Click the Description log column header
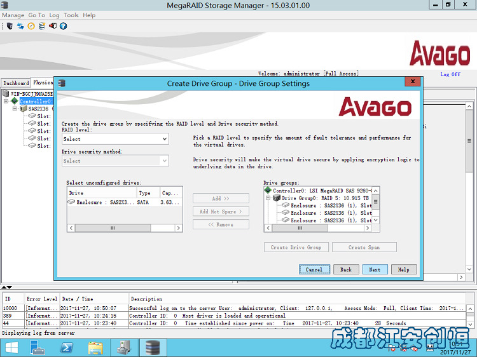This screenshot has width=477, height=357. (296, 299)
